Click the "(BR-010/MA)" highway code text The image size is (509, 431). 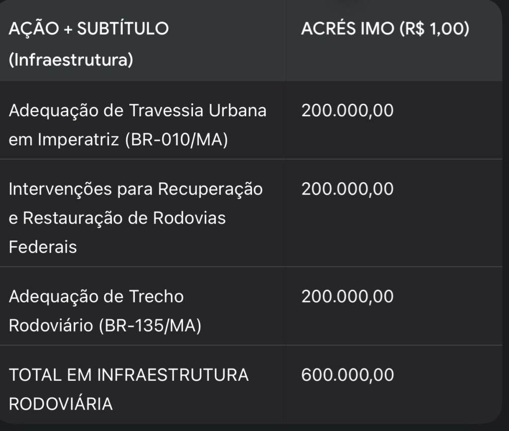[x=176, y=140]
